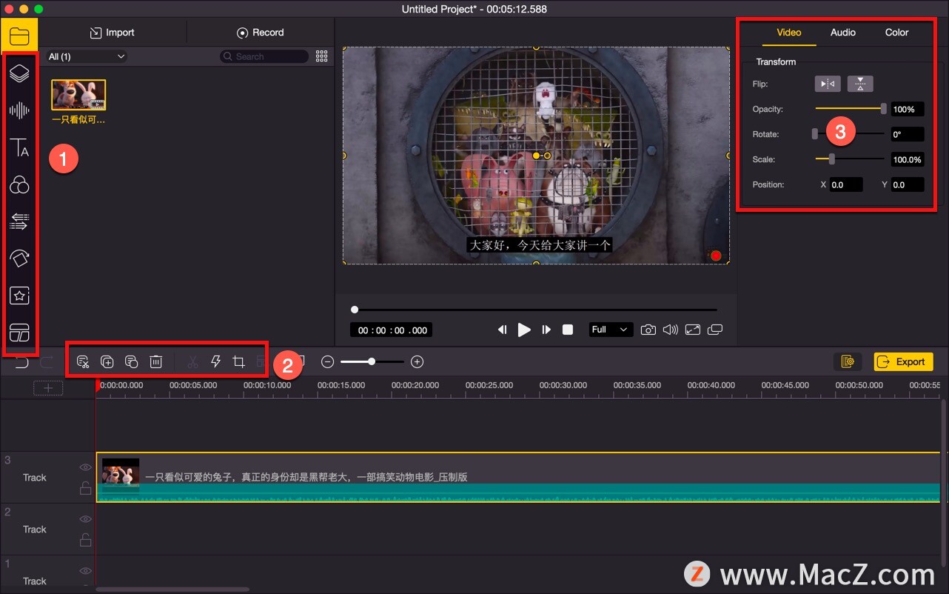Click the Position Y value field
The width and height of the screenshot is (949, 594).
(x=908, y=184)
